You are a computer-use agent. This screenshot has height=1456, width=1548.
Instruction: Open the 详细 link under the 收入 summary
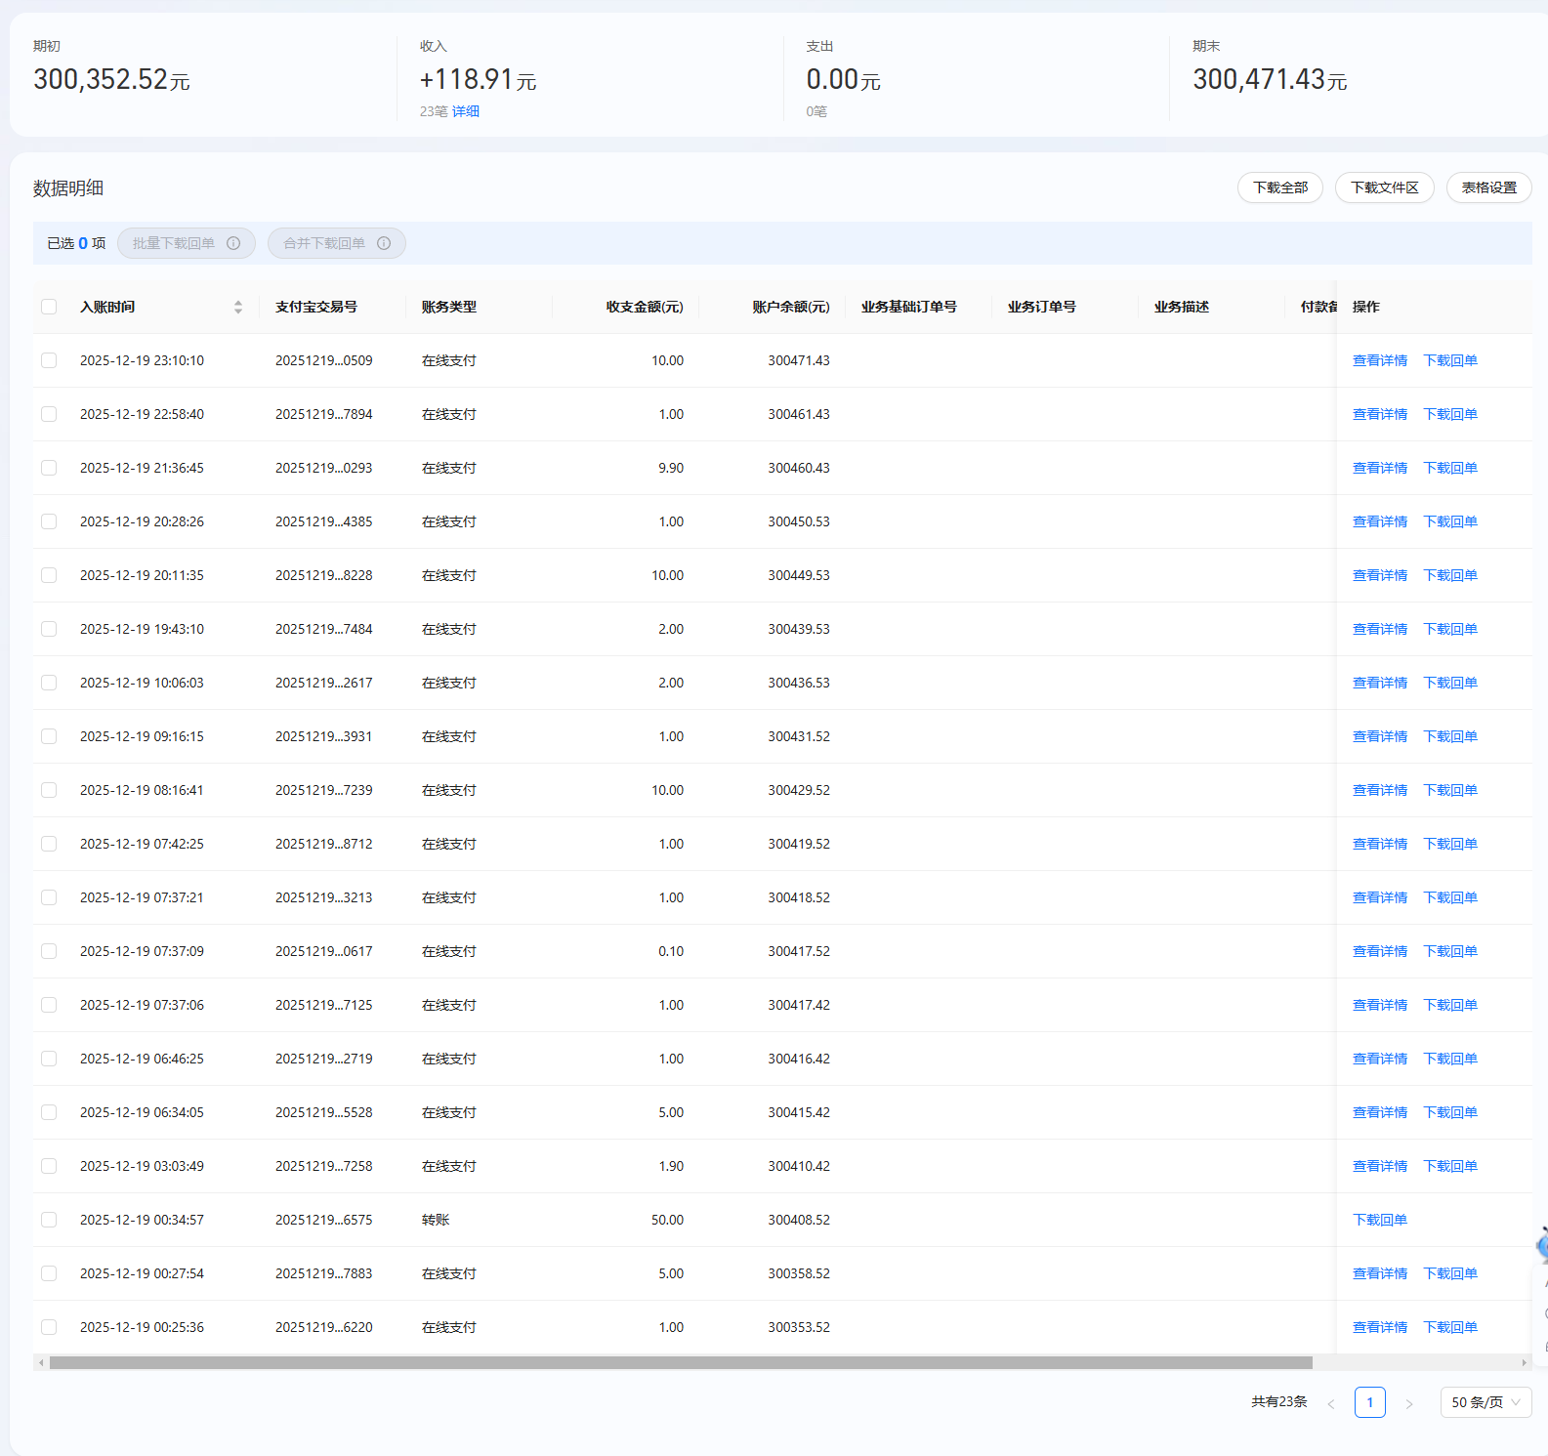[x=466, y=111]
